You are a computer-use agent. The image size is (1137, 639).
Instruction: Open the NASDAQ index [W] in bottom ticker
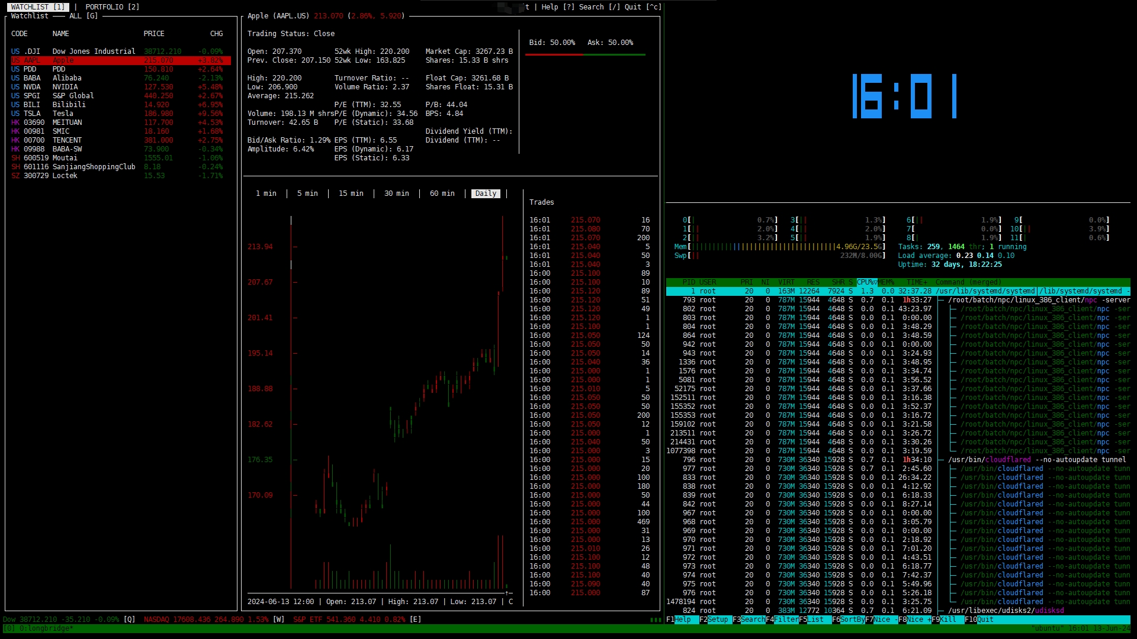click(x=214, y=619)
